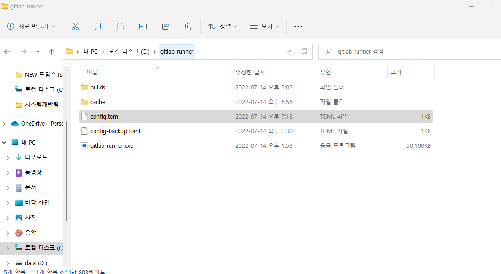Click the search magnifier icon

(328, 51)
